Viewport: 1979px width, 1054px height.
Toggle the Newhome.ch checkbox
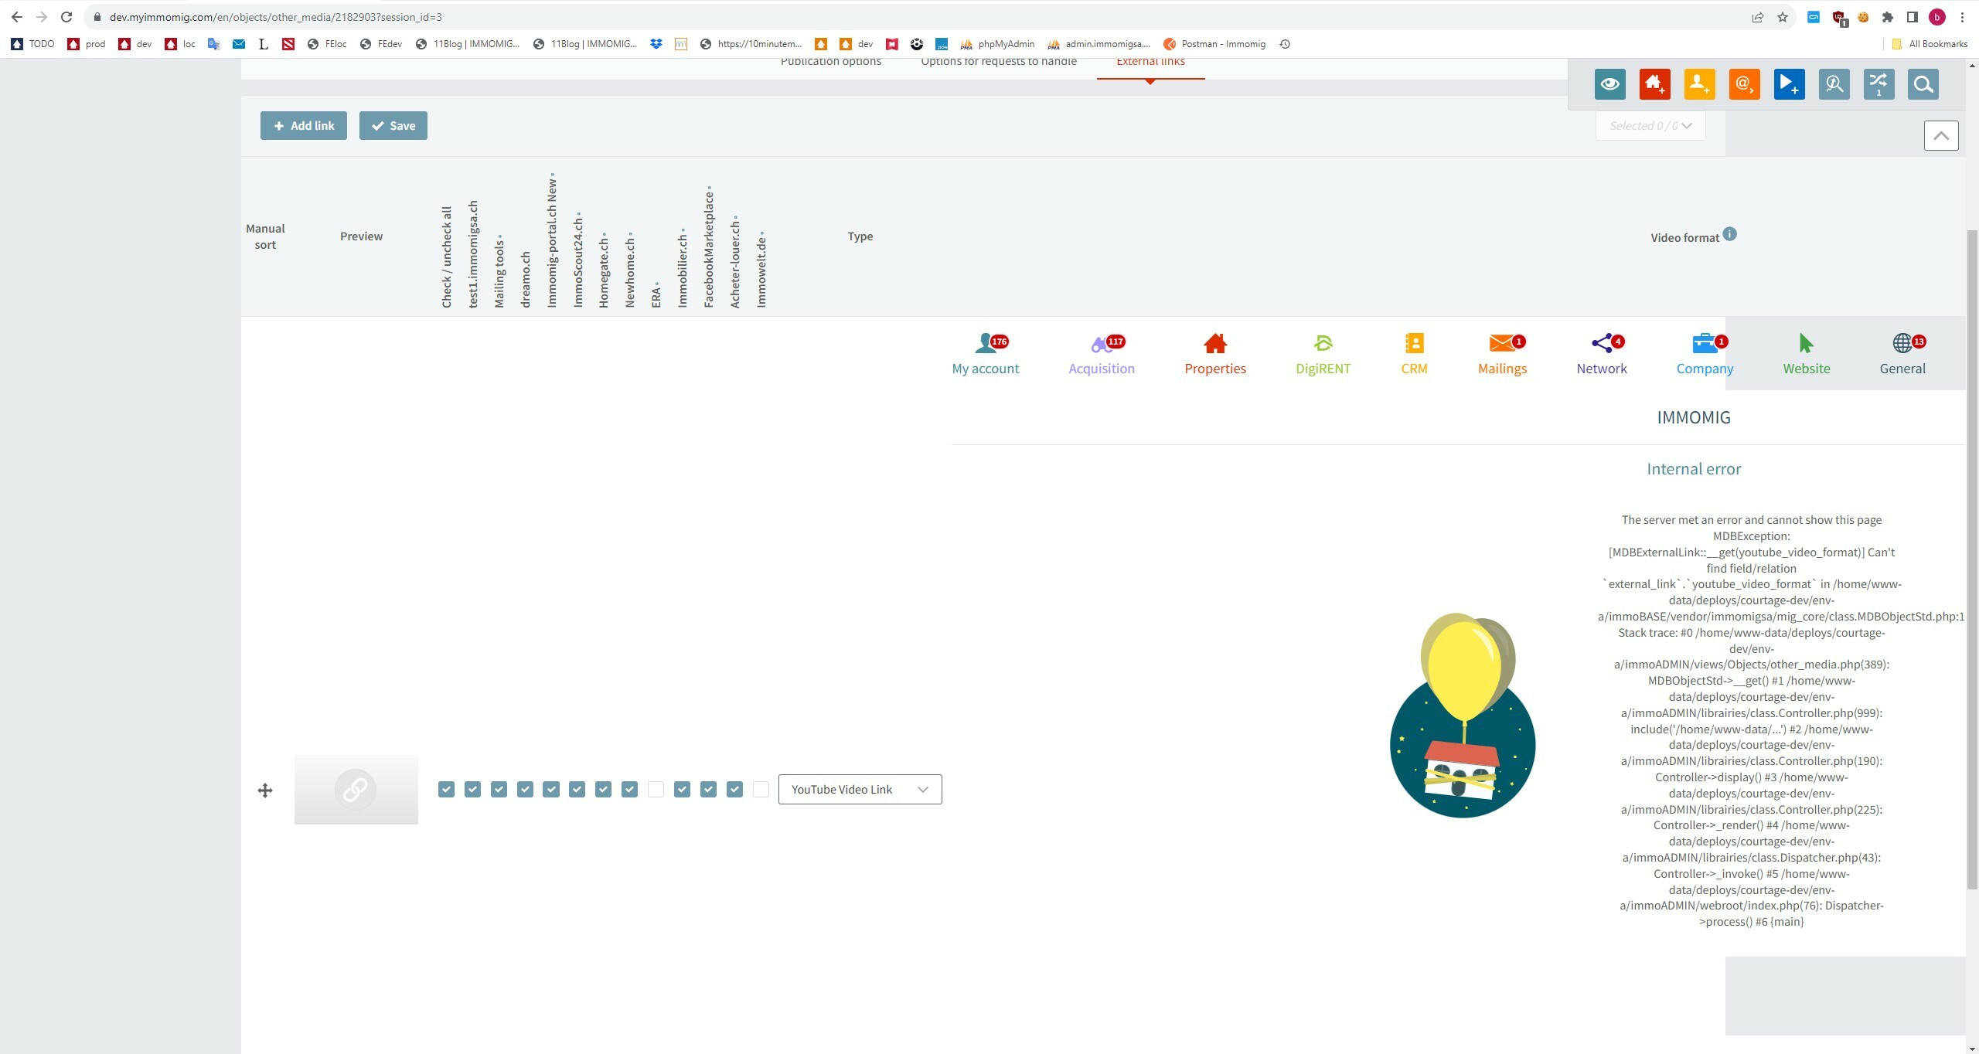point(630,789)
